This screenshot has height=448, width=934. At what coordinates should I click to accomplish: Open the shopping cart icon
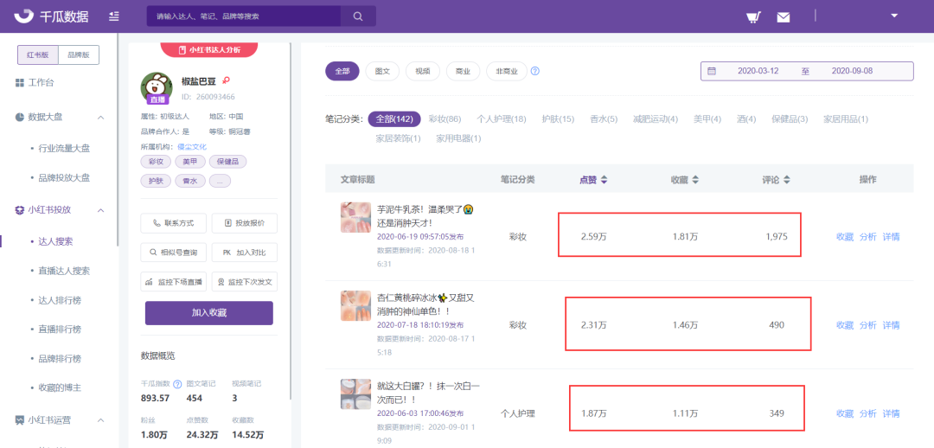[x=753, y=16]
